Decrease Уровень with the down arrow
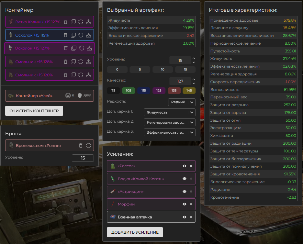Viewport: 303px width, 244px height. click(194, 62)
